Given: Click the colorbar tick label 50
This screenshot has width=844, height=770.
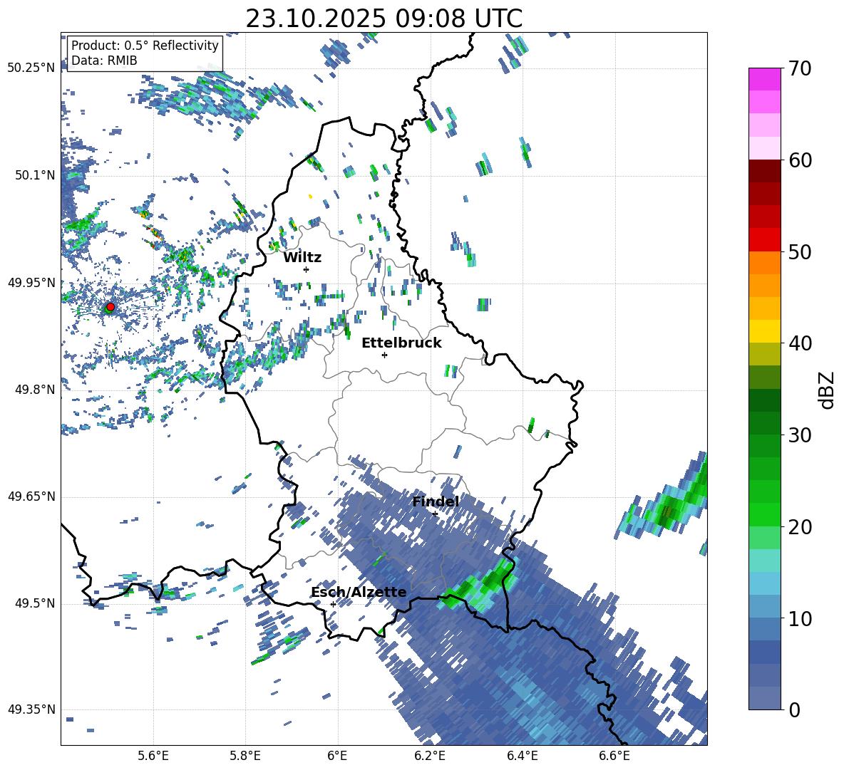Looking at the screenshot, I should pyautogui.click(x=800, y=251).
